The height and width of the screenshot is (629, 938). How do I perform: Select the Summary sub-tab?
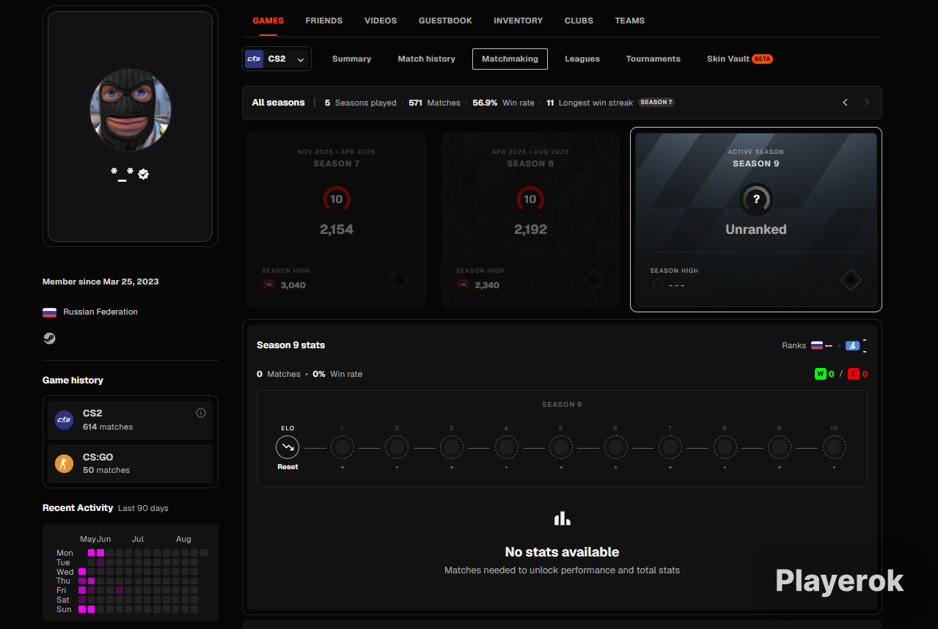[352, 59]
